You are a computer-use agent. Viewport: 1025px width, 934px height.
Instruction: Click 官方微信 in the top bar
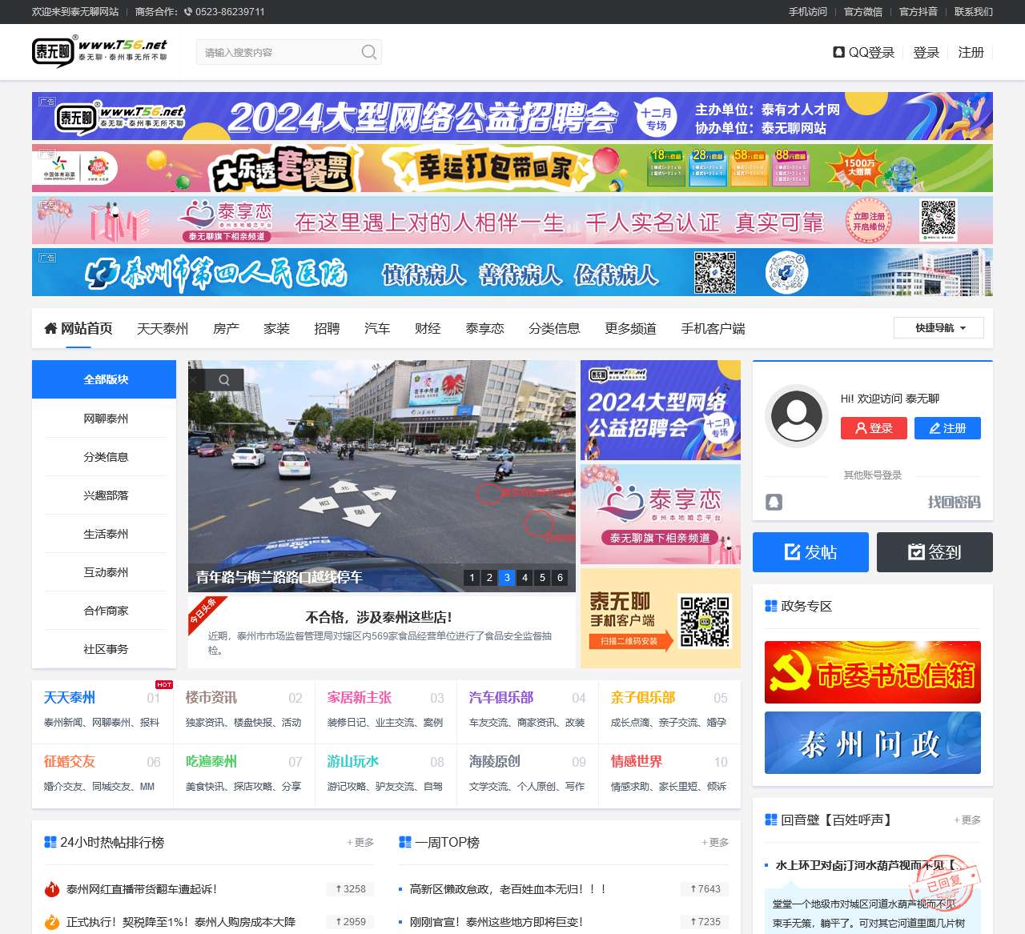[862, 12]
